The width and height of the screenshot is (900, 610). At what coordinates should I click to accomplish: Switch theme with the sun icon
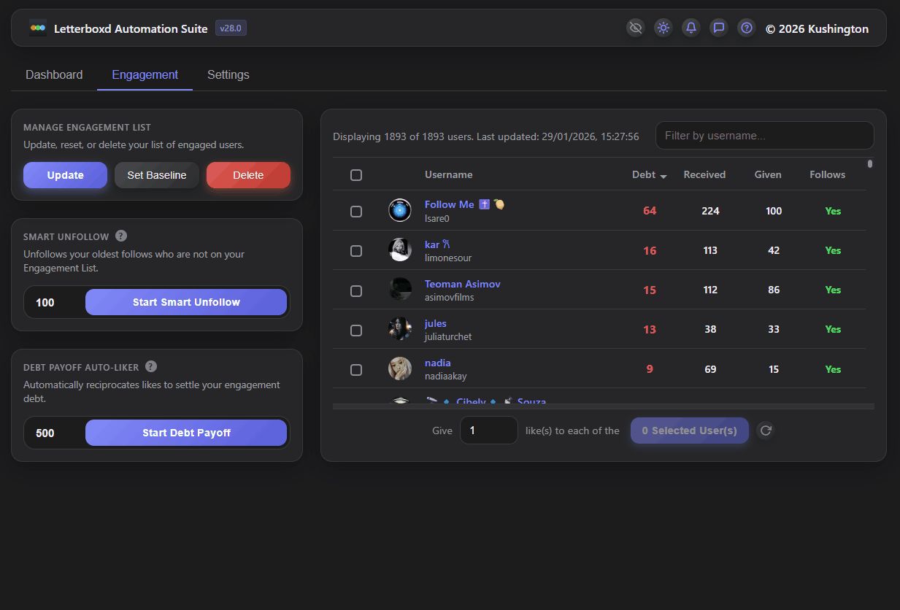[664, 28]
